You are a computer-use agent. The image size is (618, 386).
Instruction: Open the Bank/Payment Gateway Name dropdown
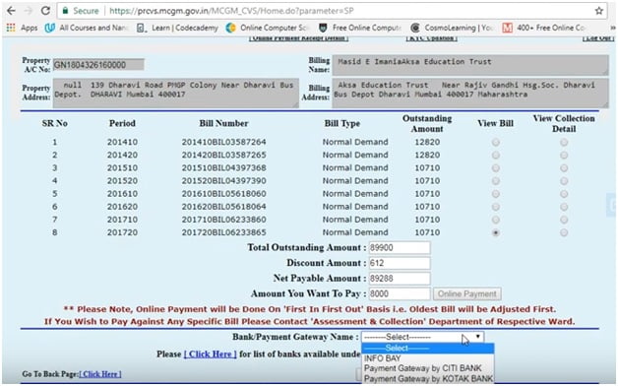(x=422, y=337)
